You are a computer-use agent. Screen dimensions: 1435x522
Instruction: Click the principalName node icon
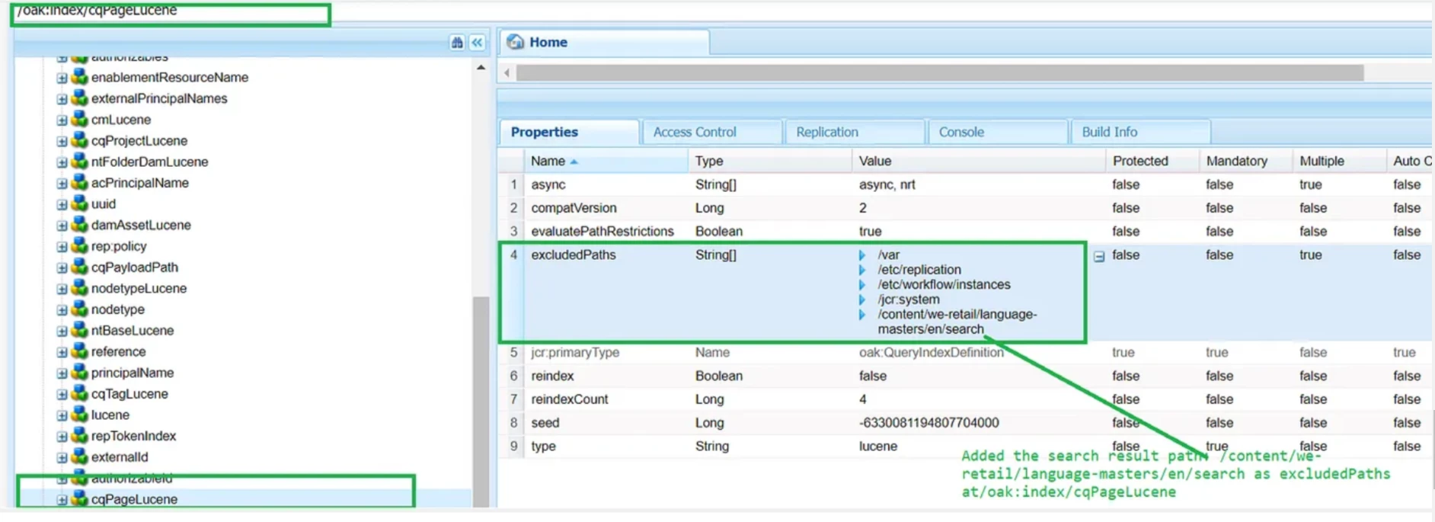point(79,373)
